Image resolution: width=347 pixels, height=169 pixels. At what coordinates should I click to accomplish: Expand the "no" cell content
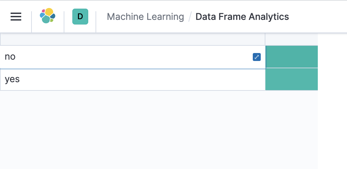coord(257,57)
